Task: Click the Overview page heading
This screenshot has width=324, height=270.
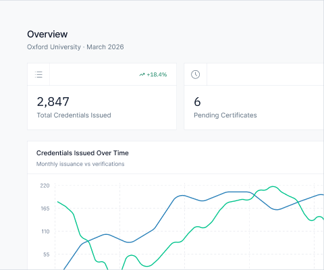Action: point(47,34)
